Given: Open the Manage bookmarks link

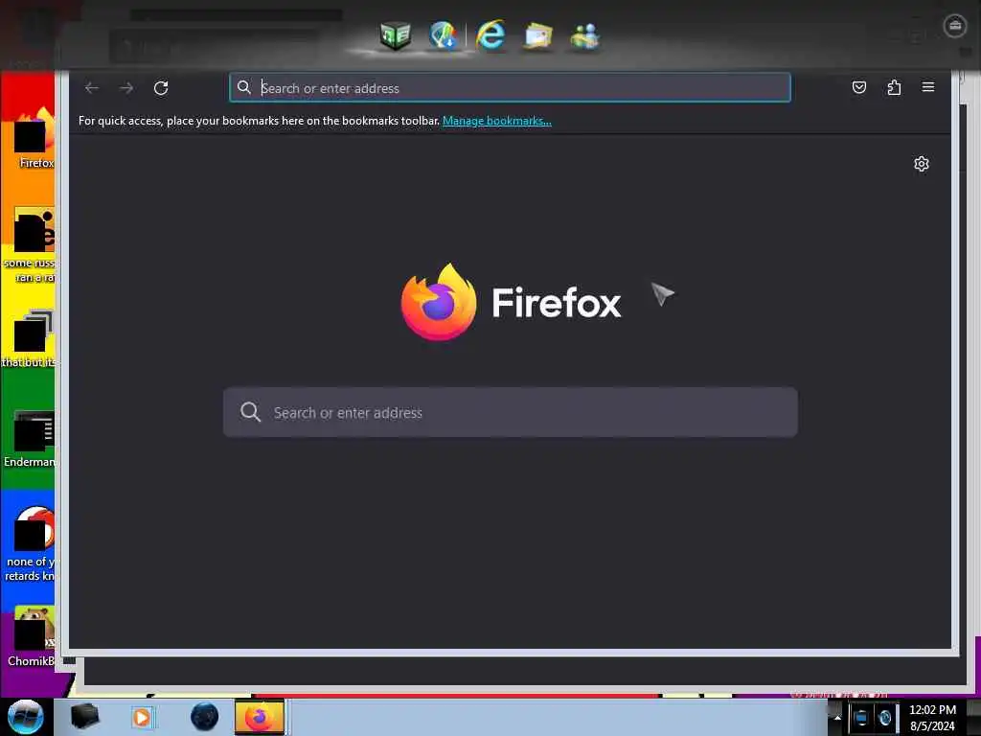Looking at the screenshot, I should [497, 121].
